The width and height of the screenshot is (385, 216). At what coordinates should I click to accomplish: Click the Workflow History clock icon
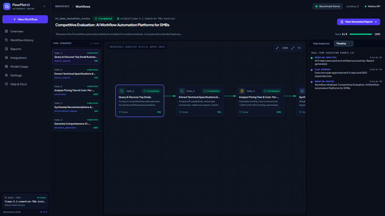click(6, 40)
